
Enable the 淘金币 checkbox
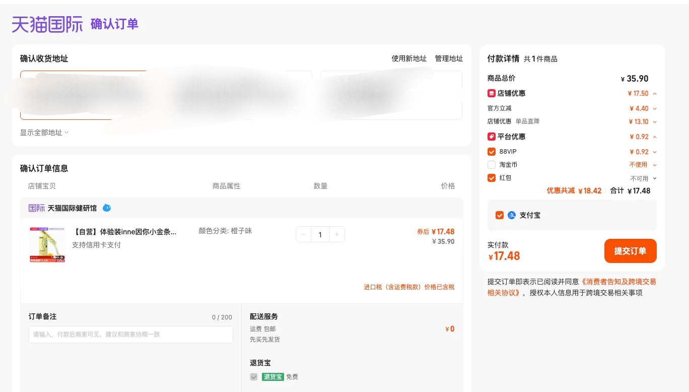(492, 165)
